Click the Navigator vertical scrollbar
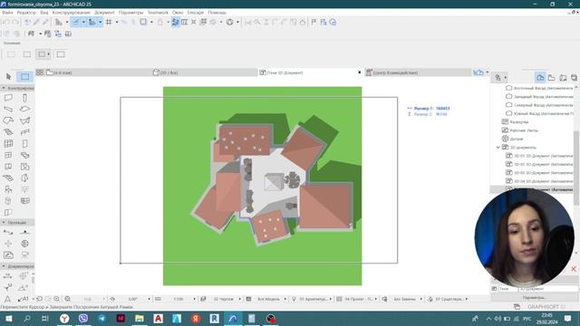The width and height of the screenshot is (580, 326). click(x=576, y=168)
